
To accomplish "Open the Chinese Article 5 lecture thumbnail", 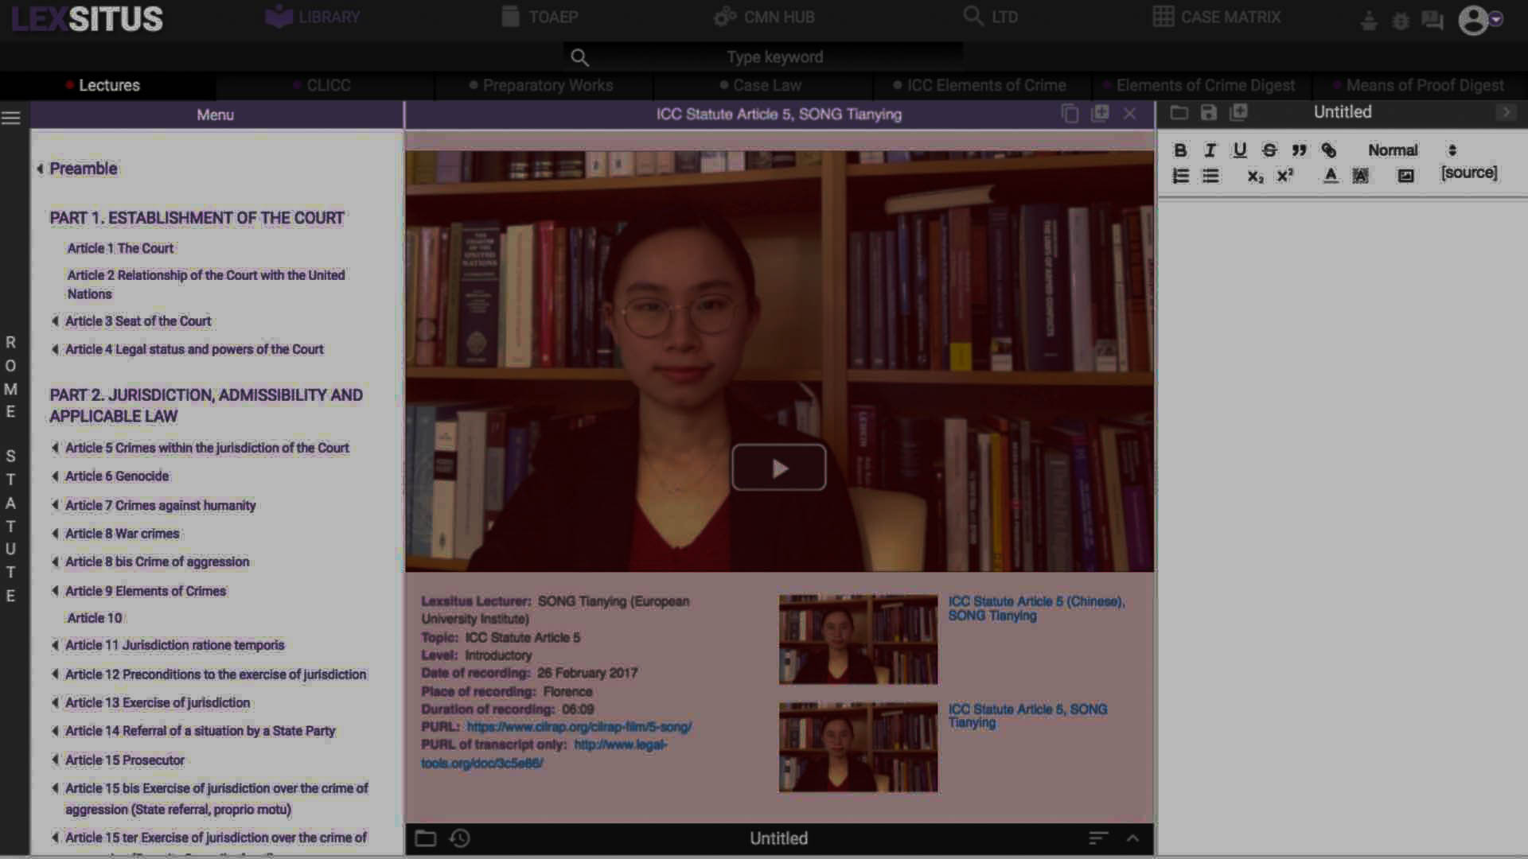I will coord(858,639).
